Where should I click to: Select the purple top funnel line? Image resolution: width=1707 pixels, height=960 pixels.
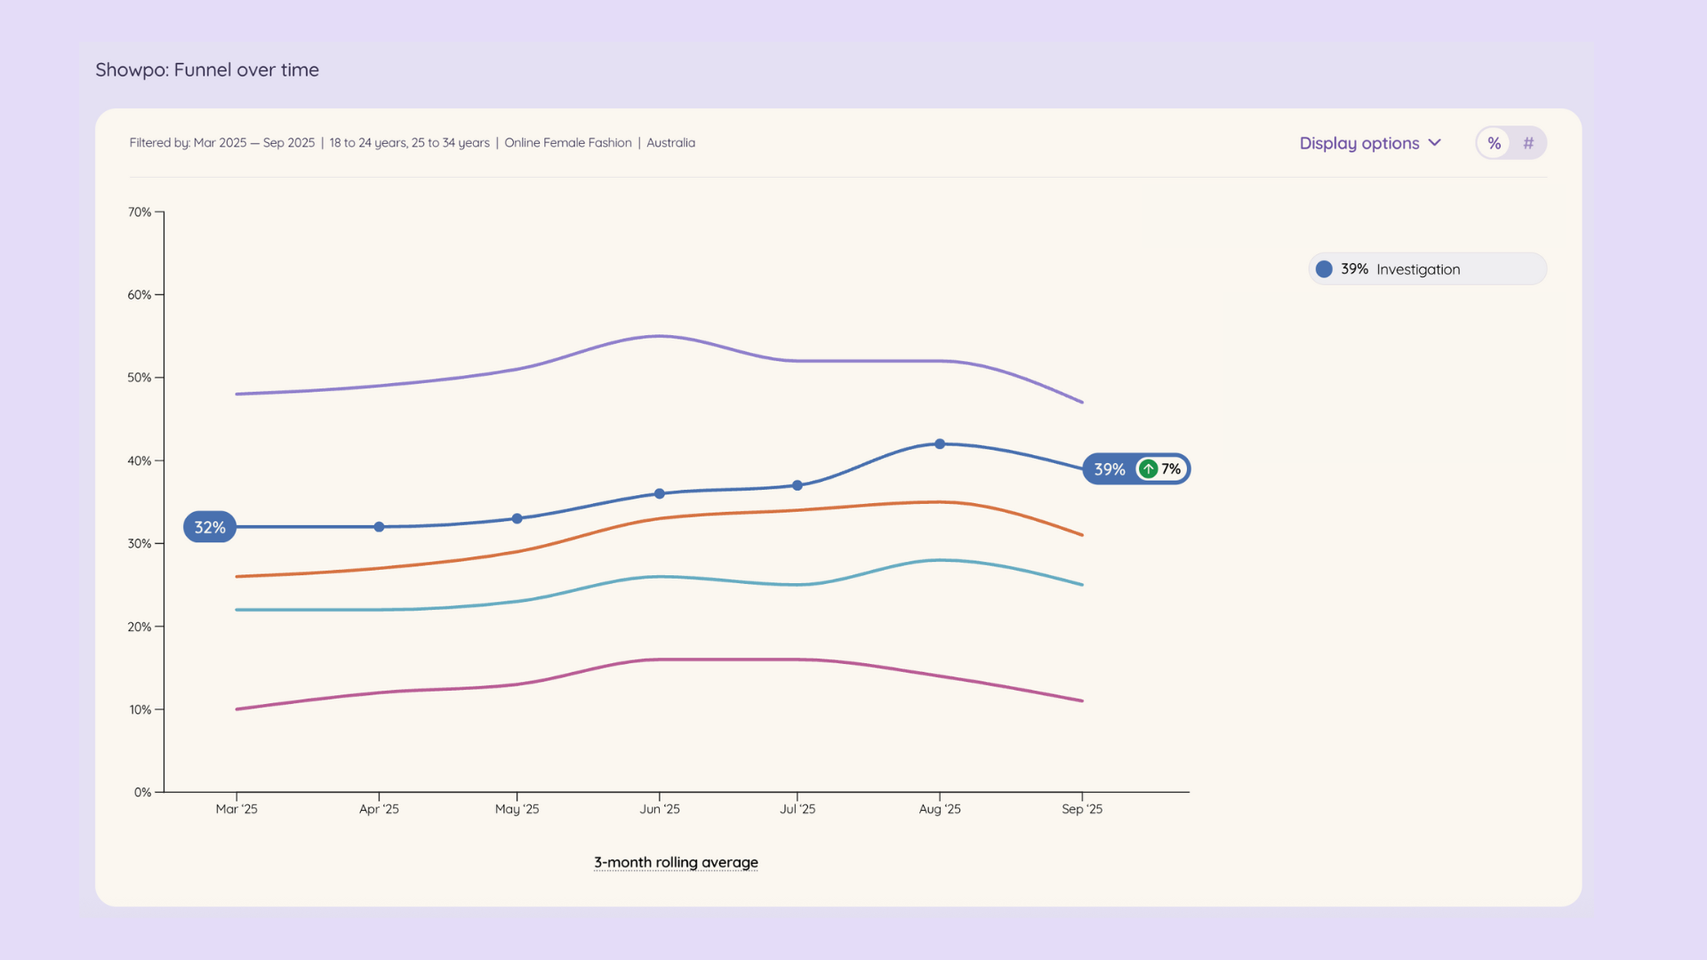[x=659, y=336]
